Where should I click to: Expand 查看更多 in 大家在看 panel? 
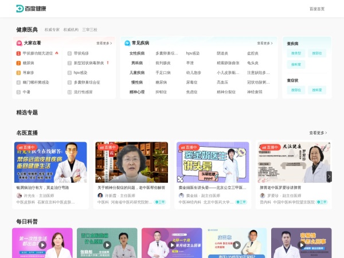pos(104,43)
